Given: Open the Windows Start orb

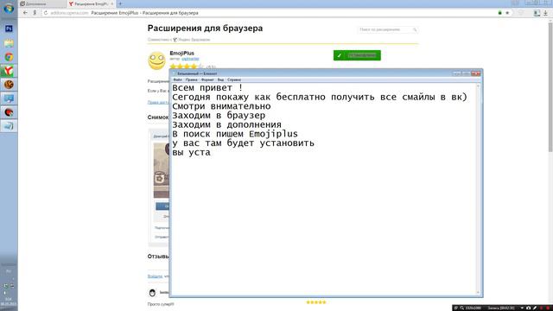Looking at the screenshot, I should coord(9,8).
